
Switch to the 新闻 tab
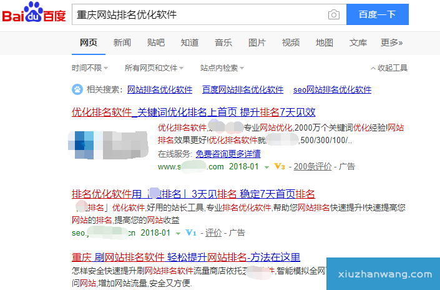(x=122, y=42)
